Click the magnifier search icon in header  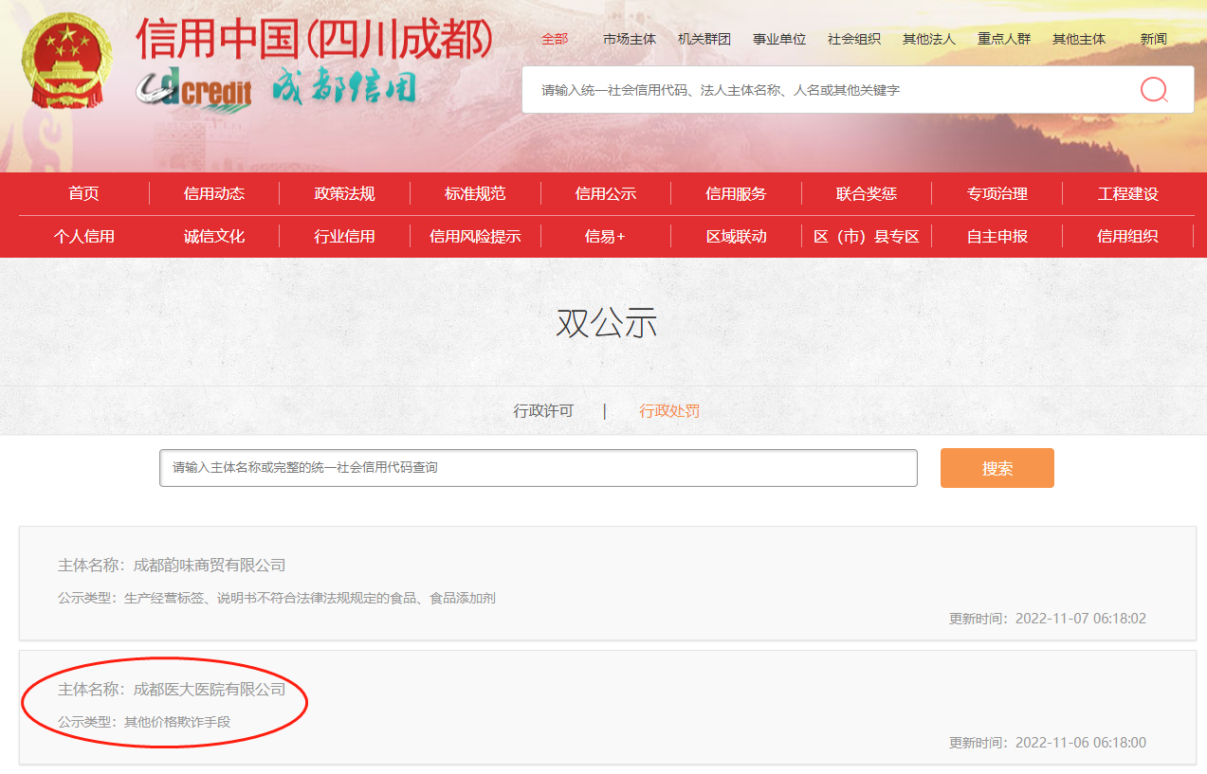tap(1154, 90)
